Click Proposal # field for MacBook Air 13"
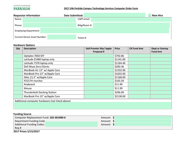185x143 pixels. (99, 70)
